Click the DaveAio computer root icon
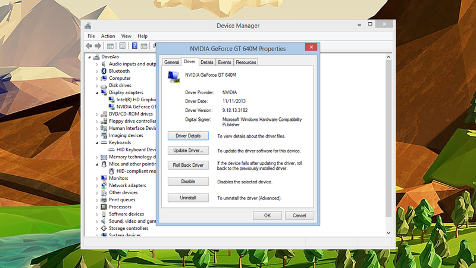 pos(96,57)
